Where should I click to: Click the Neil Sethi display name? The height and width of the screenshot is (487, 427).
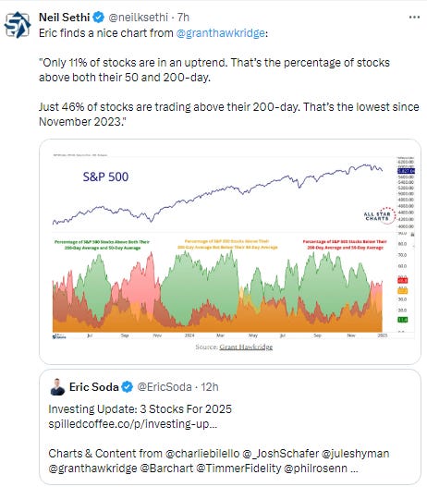coord(65,18)
